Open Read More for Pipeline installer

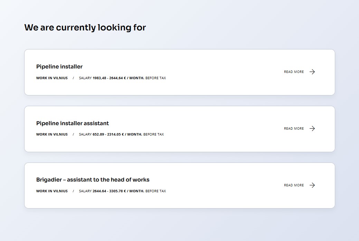pos(294,72)
